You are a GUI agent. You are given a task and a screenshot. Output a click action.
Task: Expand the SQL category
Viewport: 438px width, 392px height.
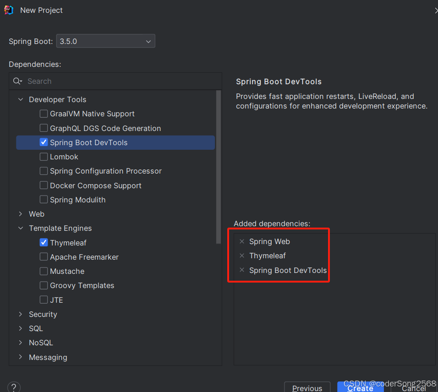(x=21, y=328)
